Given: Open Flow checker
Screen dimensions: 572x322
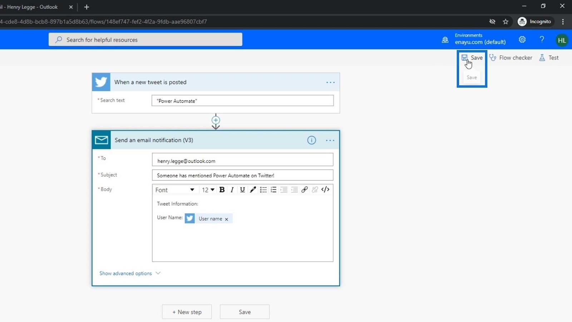Looking at the screenshot, I should click(x=511, y=58).
